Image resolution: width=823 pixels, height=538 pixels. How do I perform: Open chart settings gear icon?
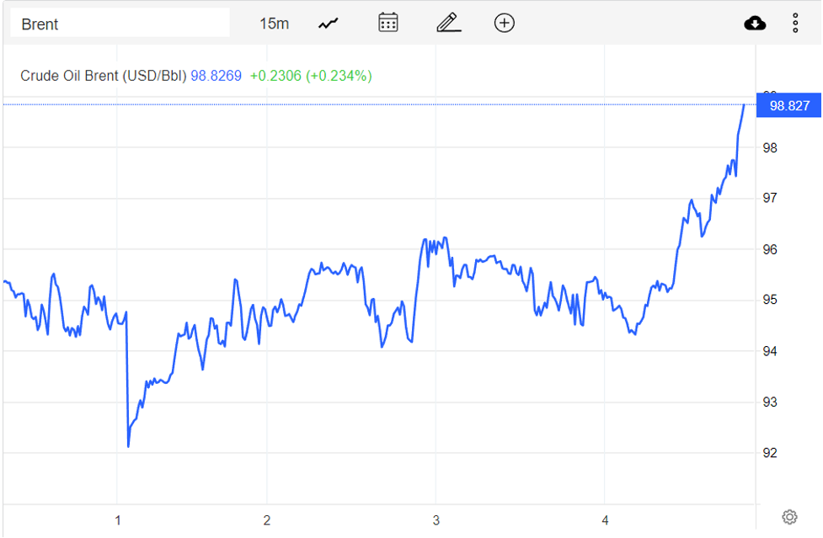click(x=789, y=517)
